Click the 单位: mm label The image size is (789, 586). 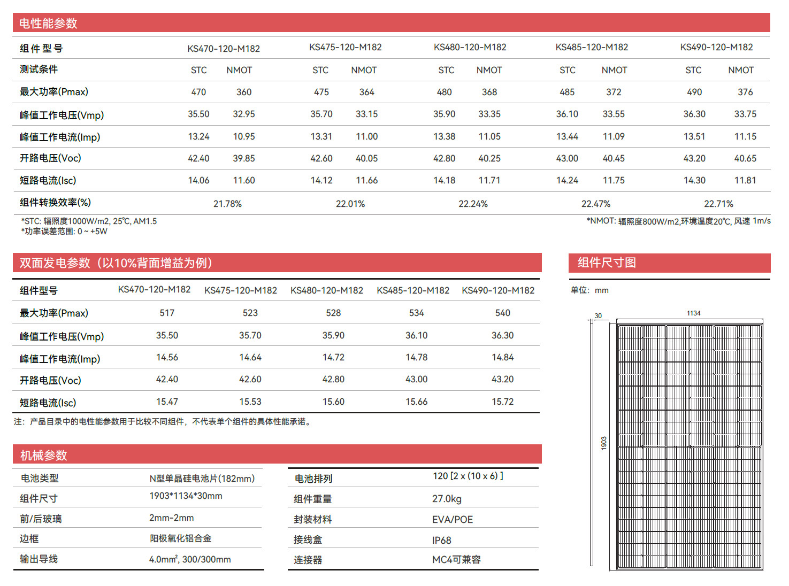(x=589, y=290)
